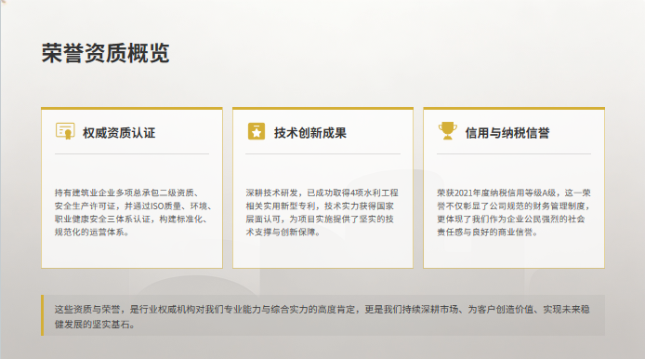The width and height of the screenshot is (645, 359).
Task: Select the heading 技术创新成果
Action: point(310,133)
